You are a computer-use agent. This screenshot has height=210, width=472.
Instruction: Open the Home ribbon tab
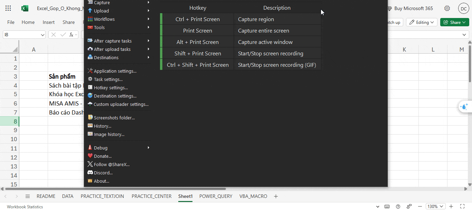click(x=28, y=22)
